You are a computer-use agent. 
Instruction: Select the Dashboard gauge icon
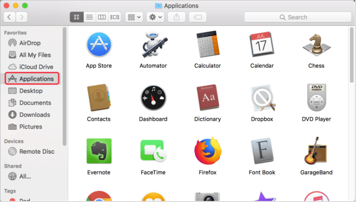[x=153, y=98]
